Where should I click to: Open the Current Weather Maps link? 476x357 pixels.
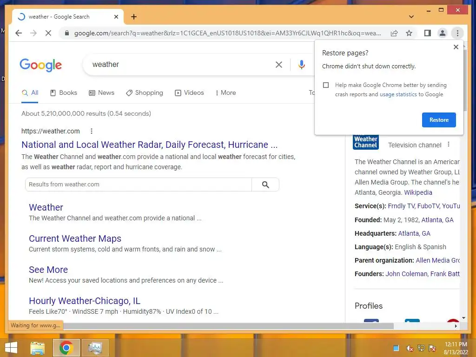(x=75, y=238)
